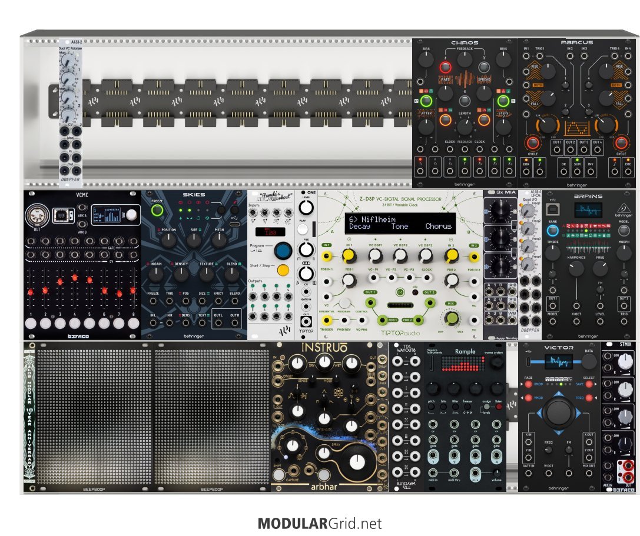Click the PROGRAM button on Z-DSP
640x536 pixels.
click(344, 304)
